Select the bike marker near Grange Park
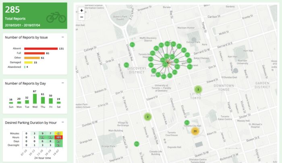282x163 pixels. click(137, 144)
